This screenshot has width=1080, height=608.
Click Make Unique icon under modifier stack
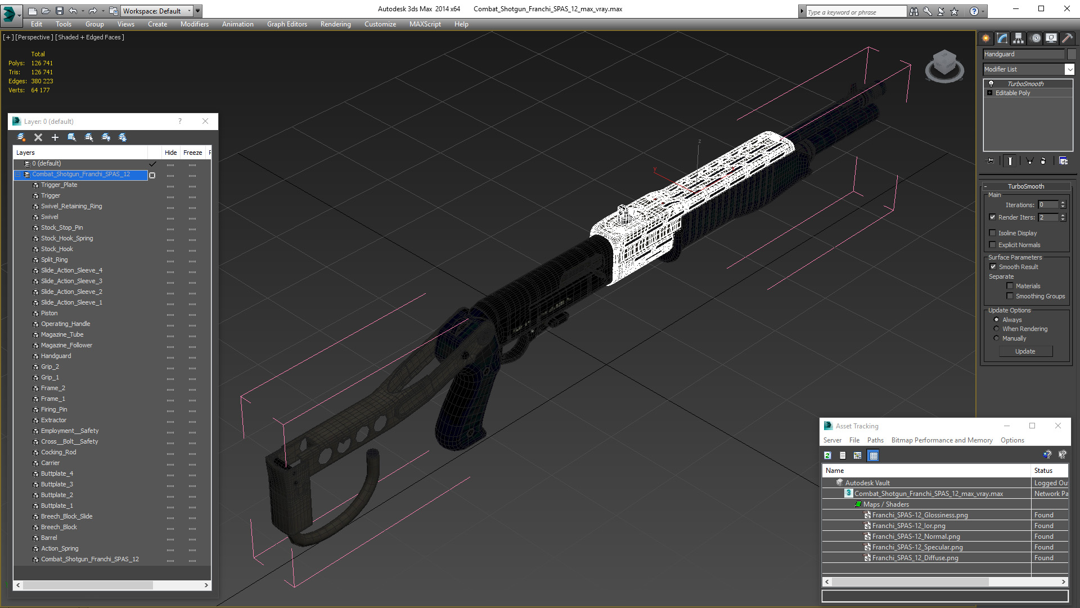point(1030,161)
